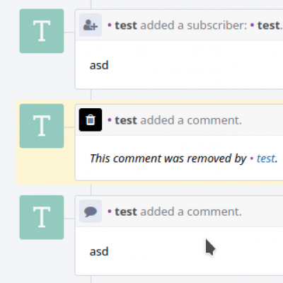Open the T avatar in the highlighted removed comment
Viewport: 283px width, 283px height.
42,126
